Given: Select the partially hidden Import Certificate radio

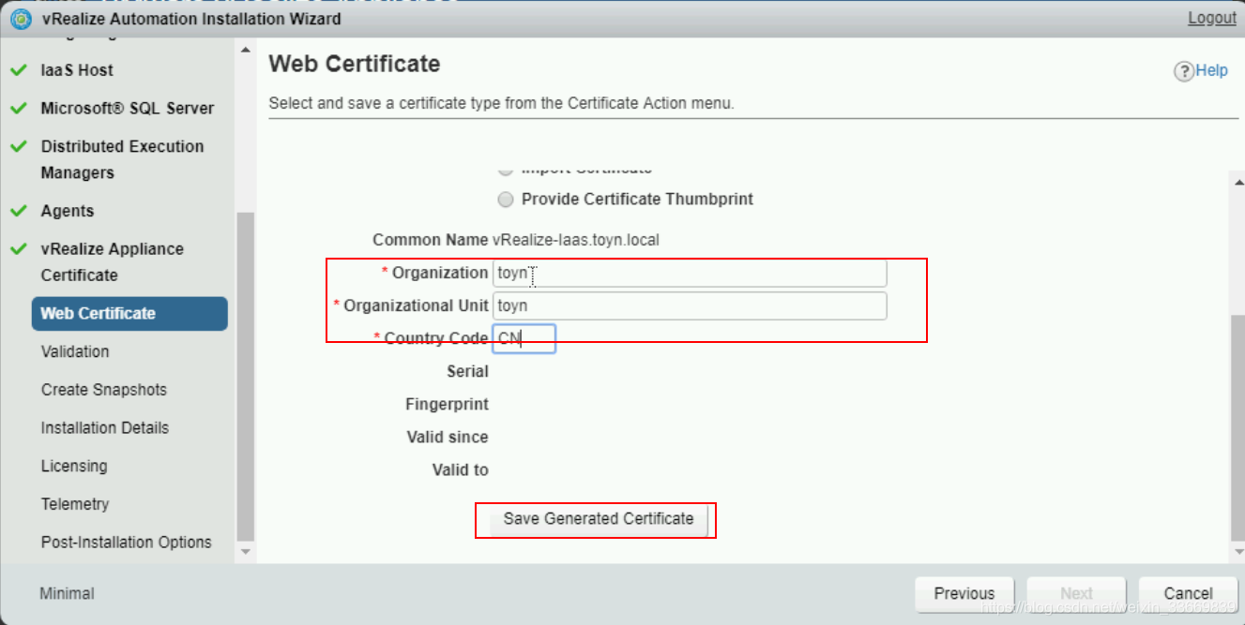Looking at the screenshot, I should point(506,171).
